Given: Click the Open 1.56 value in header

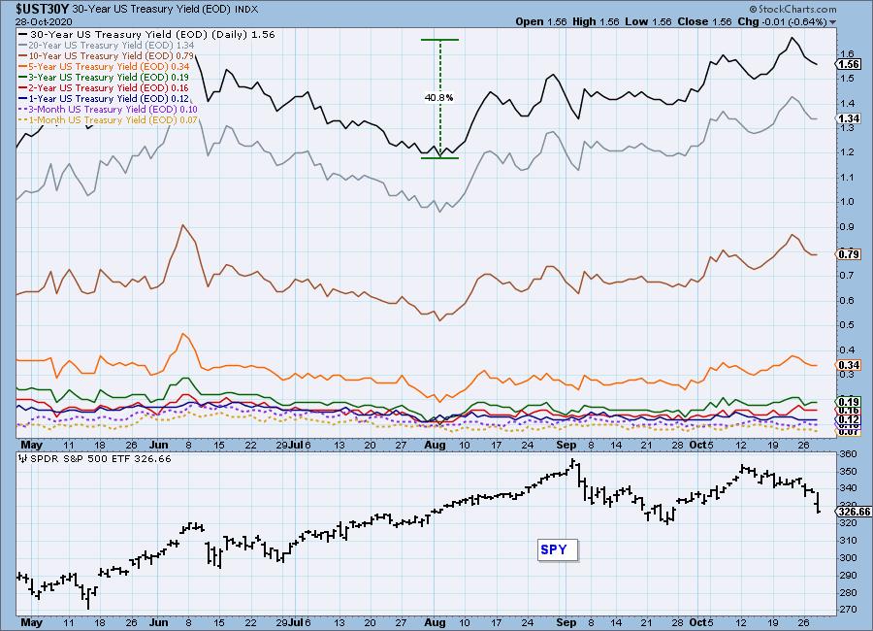Looking at the screenshot, I should [540, 21].
